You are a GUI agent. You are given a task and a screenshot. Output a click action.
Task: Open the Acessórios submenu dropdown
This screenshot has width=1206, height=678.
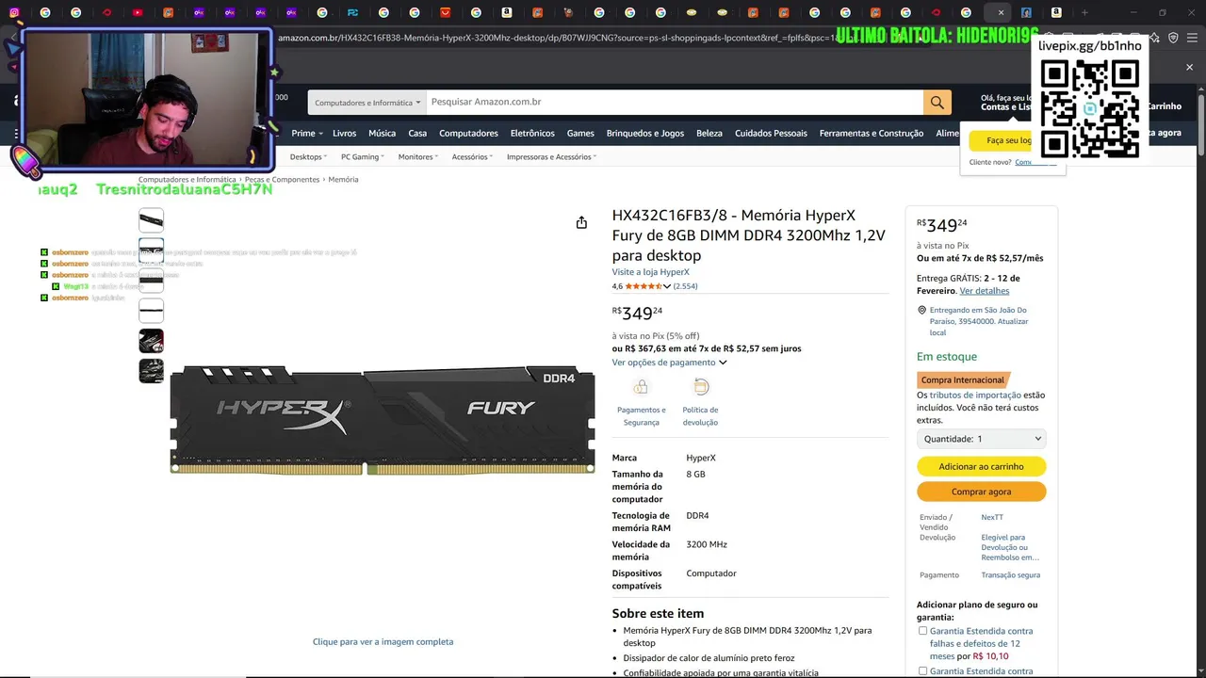point(472,157)
